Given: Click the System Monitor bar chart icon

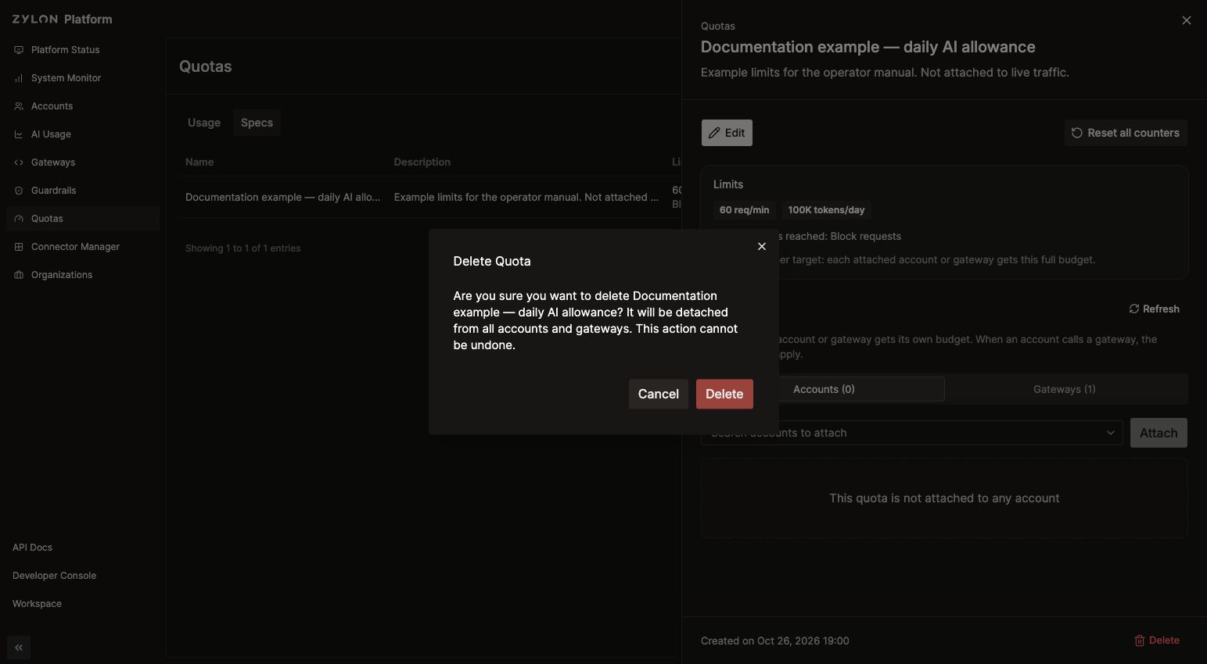Looking at the screenshot, I should pyautogui.click(x=19, y=78).
